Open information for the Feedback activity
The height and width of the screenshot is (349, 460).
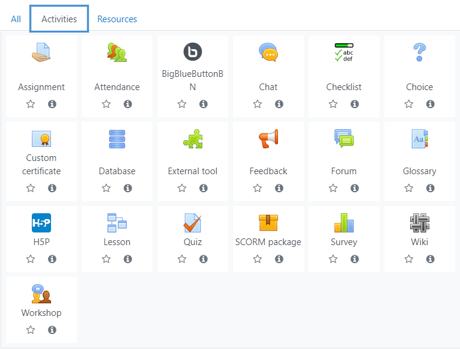(279, 188)
